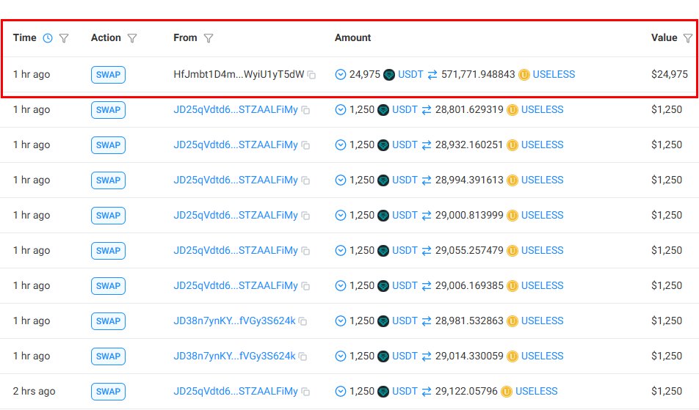
Task: Copy address HfJmbt1D4m...WyiU1yT5dW
Action: pyautogui.click(x=311, y=75)
